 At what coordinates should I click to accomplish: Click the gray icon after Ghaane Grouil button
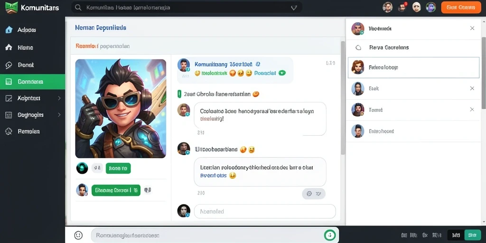pyautogui.click(x=148, y=190)
